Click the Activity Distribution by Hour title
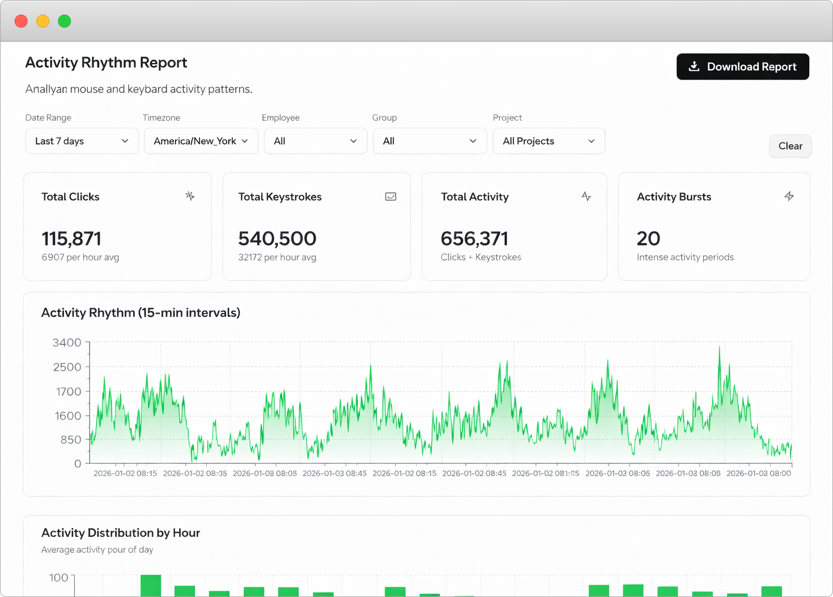The width and height of the screenshot is (833, 597). pos(121,533)
